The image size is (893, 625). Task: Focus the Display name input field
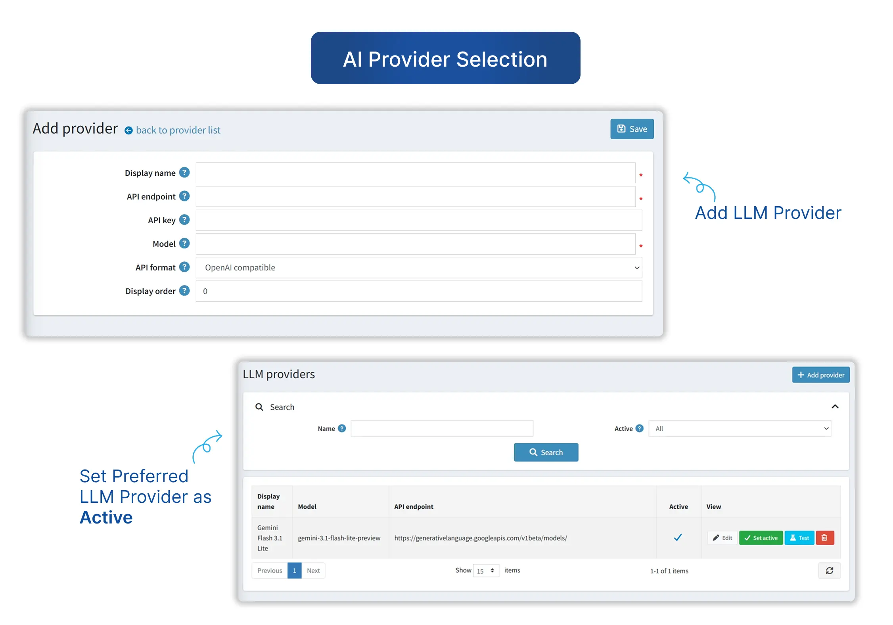tap(416, 173)
